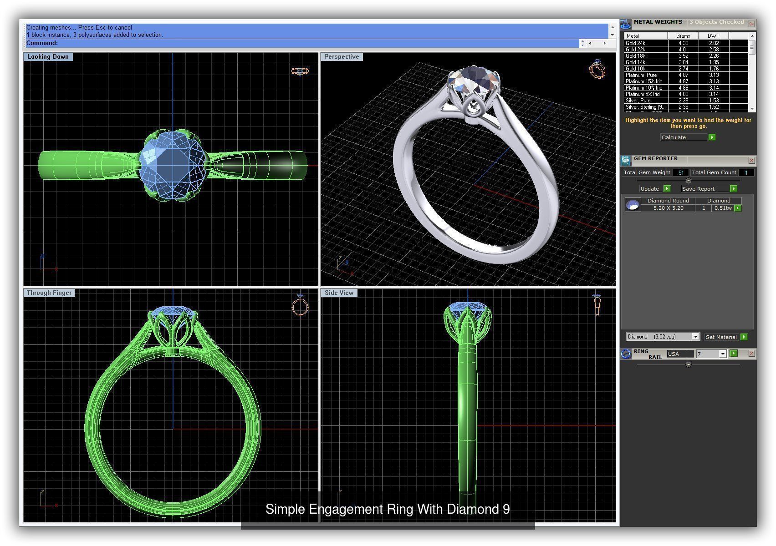Close the Gem Reporter panel
Screen dimensions: 776x546
point(751,160)
